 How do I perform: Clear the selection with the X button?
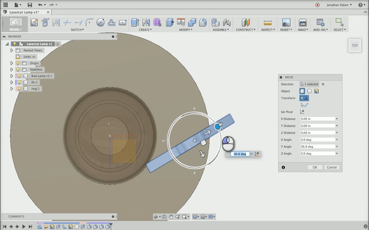(323, 84)
